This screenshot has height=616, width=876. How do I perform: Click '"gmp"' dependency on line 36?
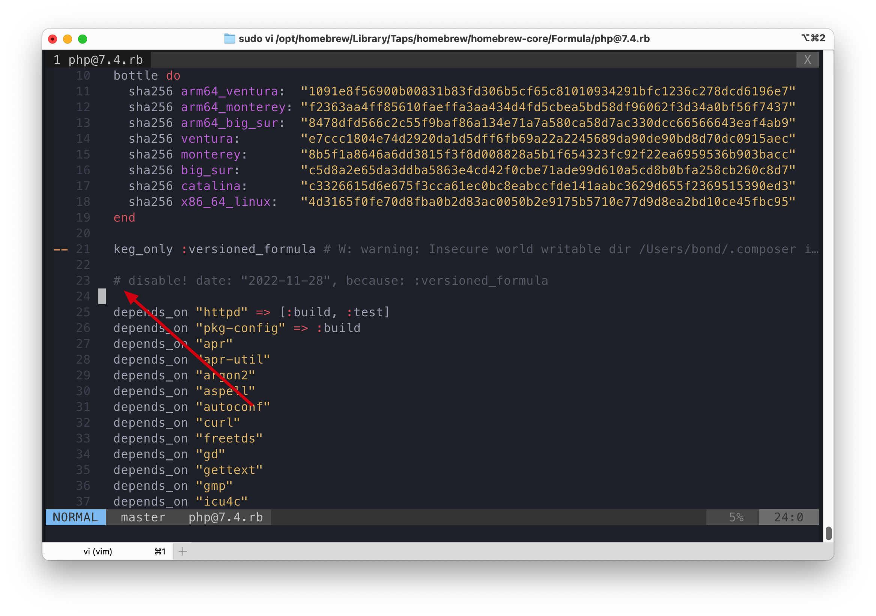click(x=214, y=486)
